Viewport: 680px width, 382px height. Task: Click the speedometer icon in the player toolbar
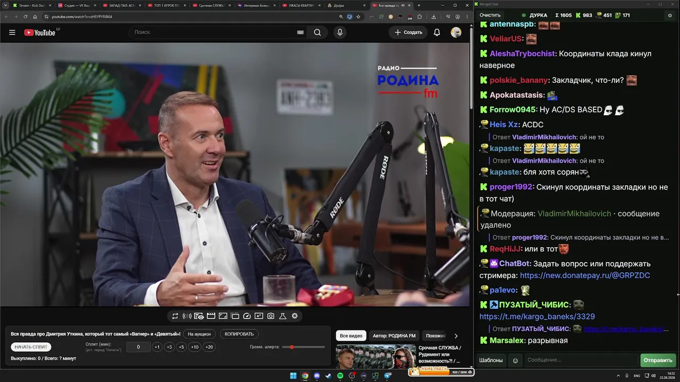(x=246, y=316)
